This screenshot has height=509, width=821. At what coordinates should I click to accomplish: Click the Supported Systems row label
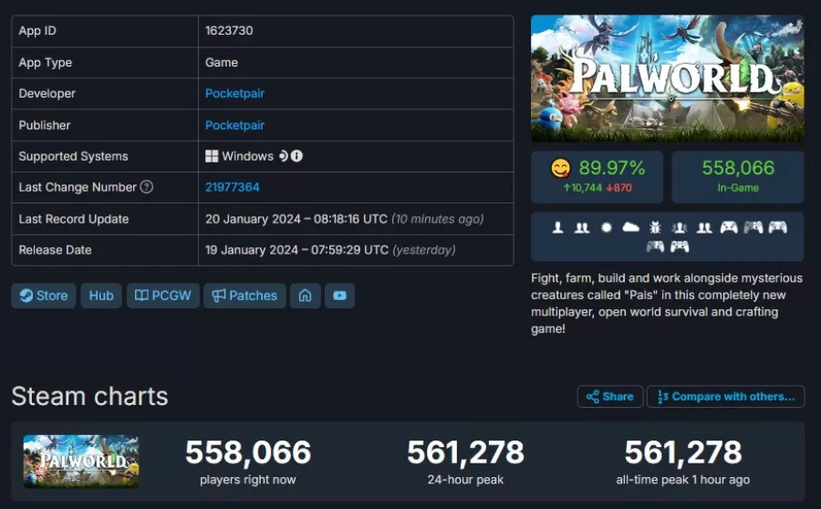pyautogui.click(x=73, y=157)
